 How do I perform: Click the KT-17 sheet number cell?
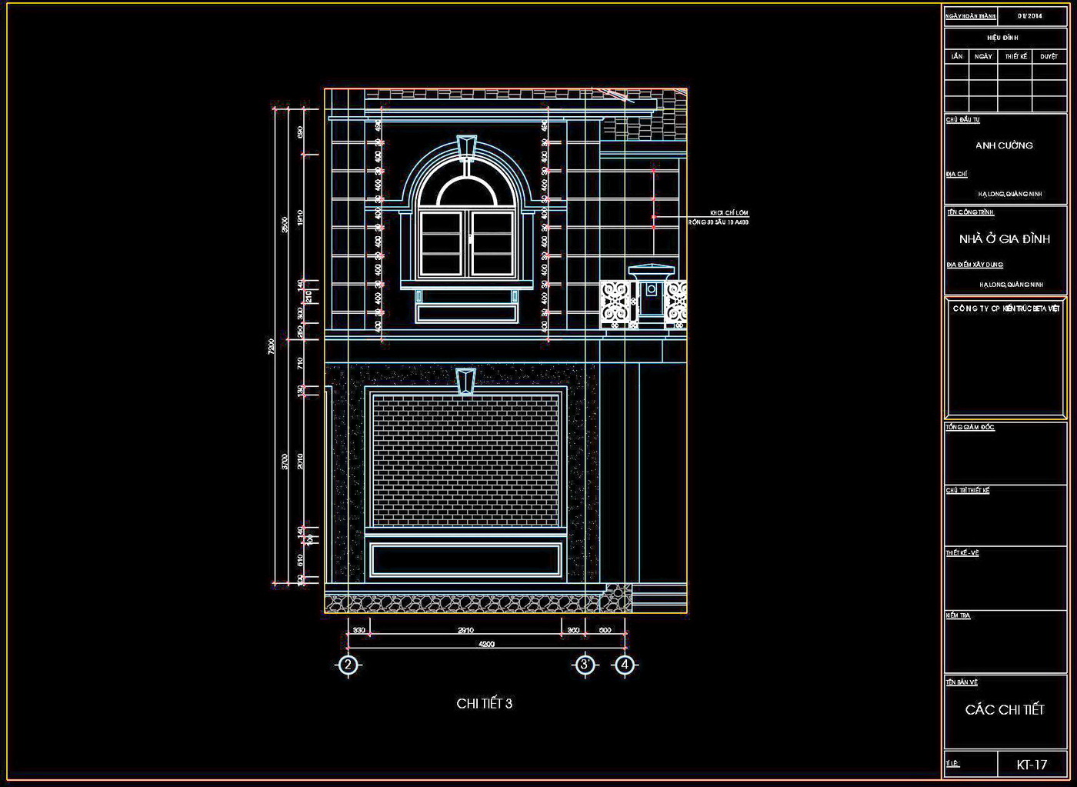[x=1032, y=765]
